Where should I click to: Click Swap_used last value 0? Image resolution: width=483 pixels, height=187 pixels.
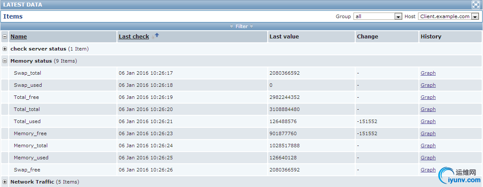click(271, 85)
